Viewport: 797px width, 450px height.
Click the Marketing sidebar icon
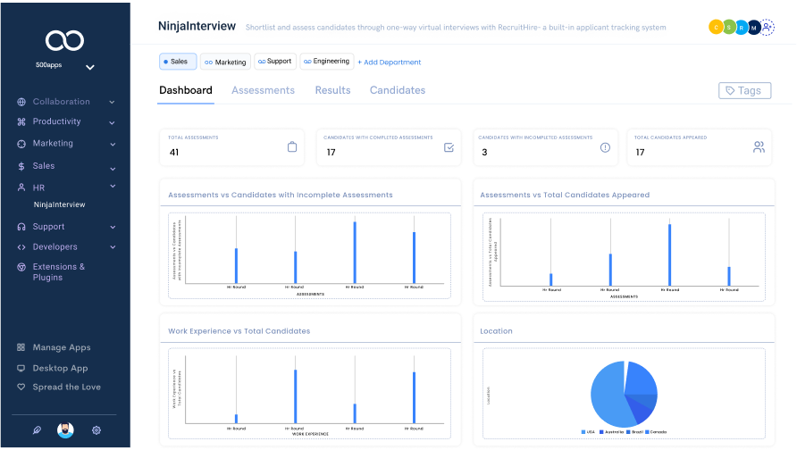coord(21,144)
